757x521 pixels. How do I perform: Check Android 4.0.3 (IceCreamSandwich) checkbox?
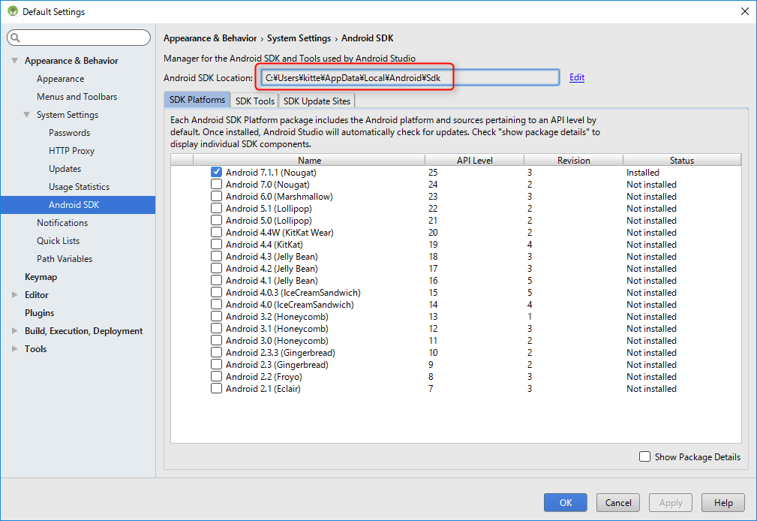216,292
